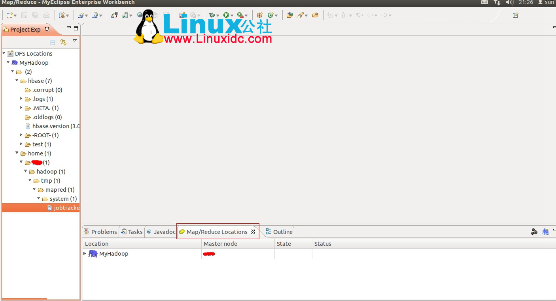The height and width of the screenshot is (301, 556).
Task: Click the Print icon in the toolbar
Action: click(47, 15)
